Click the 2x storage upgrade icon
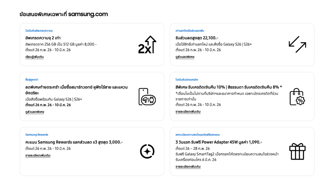 click(147, 45)
